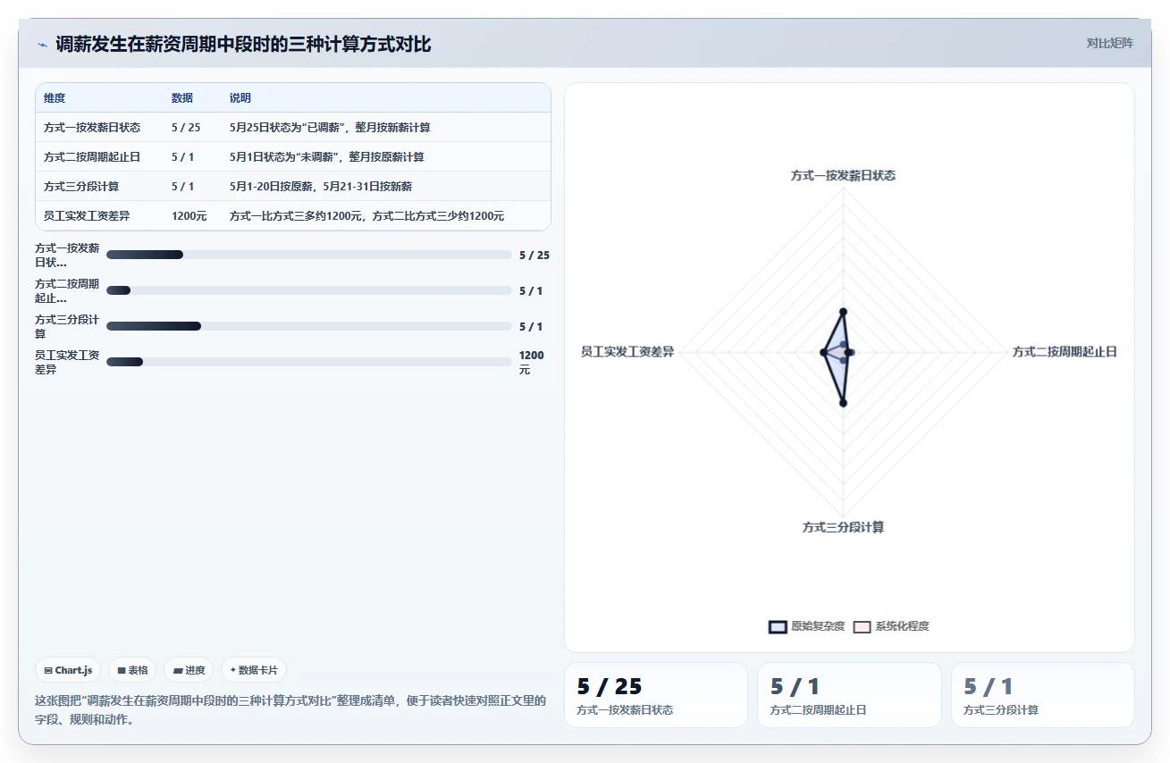This screenshot has width=1170, height=763.
Task: Toggle 系统化程度 legend item in radar chart
Action: (890, 626)
